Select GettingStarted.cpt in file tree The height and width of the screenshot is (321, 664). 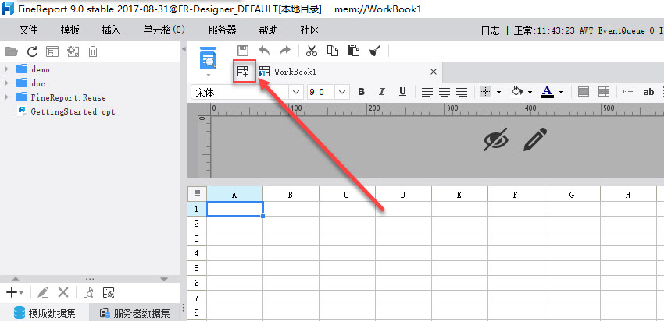(x=73, y=111)
